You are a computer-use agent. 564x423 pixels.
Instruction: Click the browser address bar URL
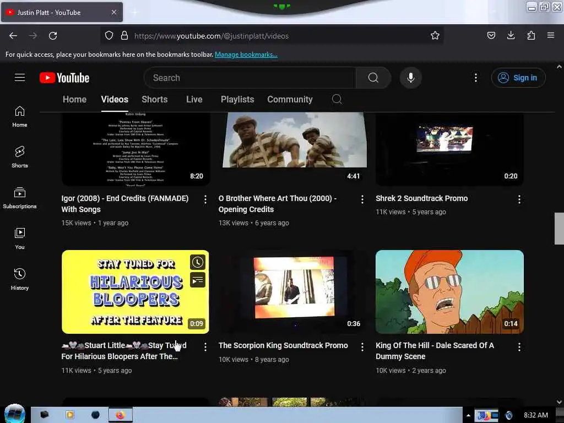[211, 36]
